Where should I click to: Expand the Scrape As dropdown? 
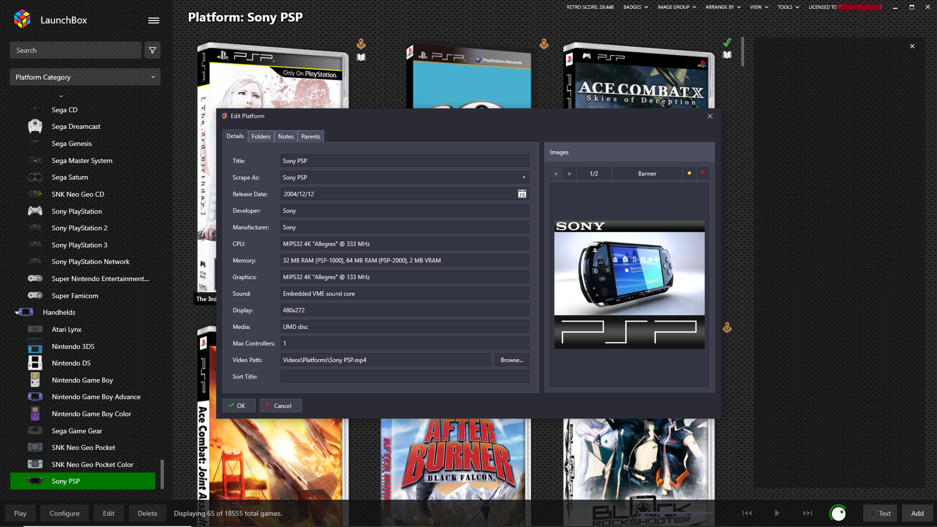pyautogui.click(x=524, y=178)
